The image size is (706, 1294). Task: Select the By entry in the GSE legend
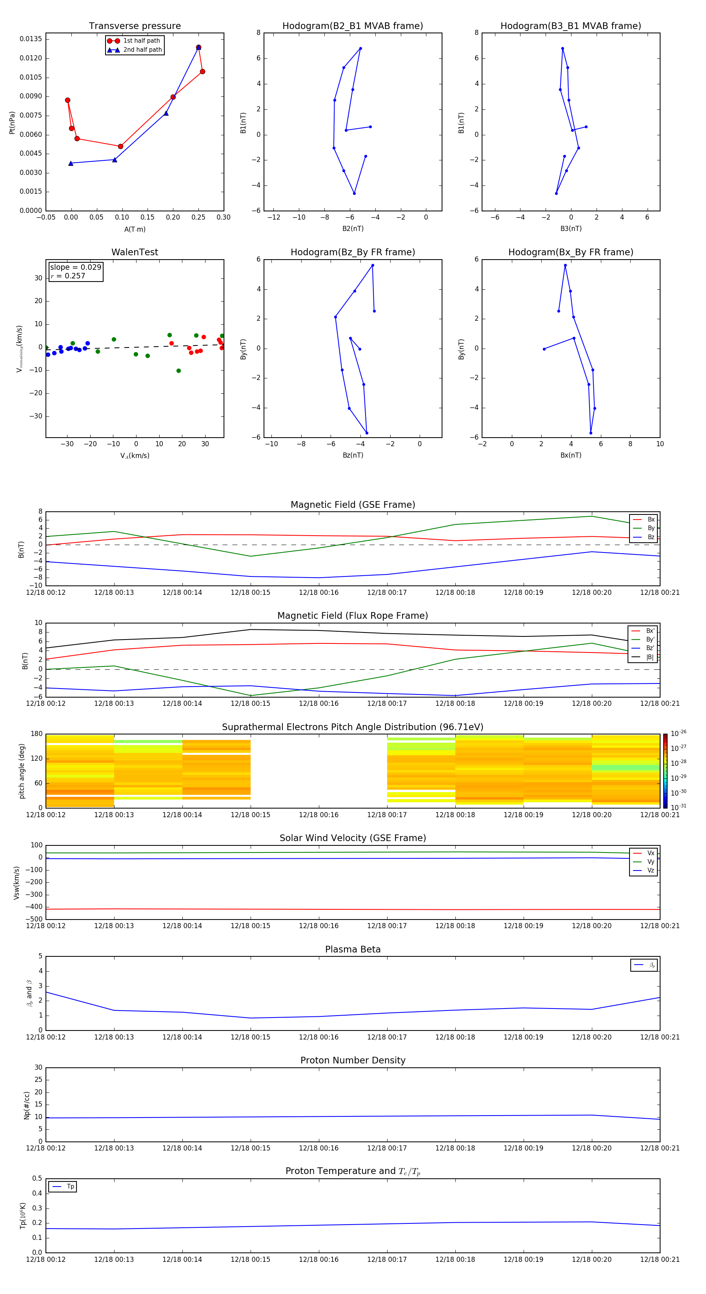click(644, 528)
